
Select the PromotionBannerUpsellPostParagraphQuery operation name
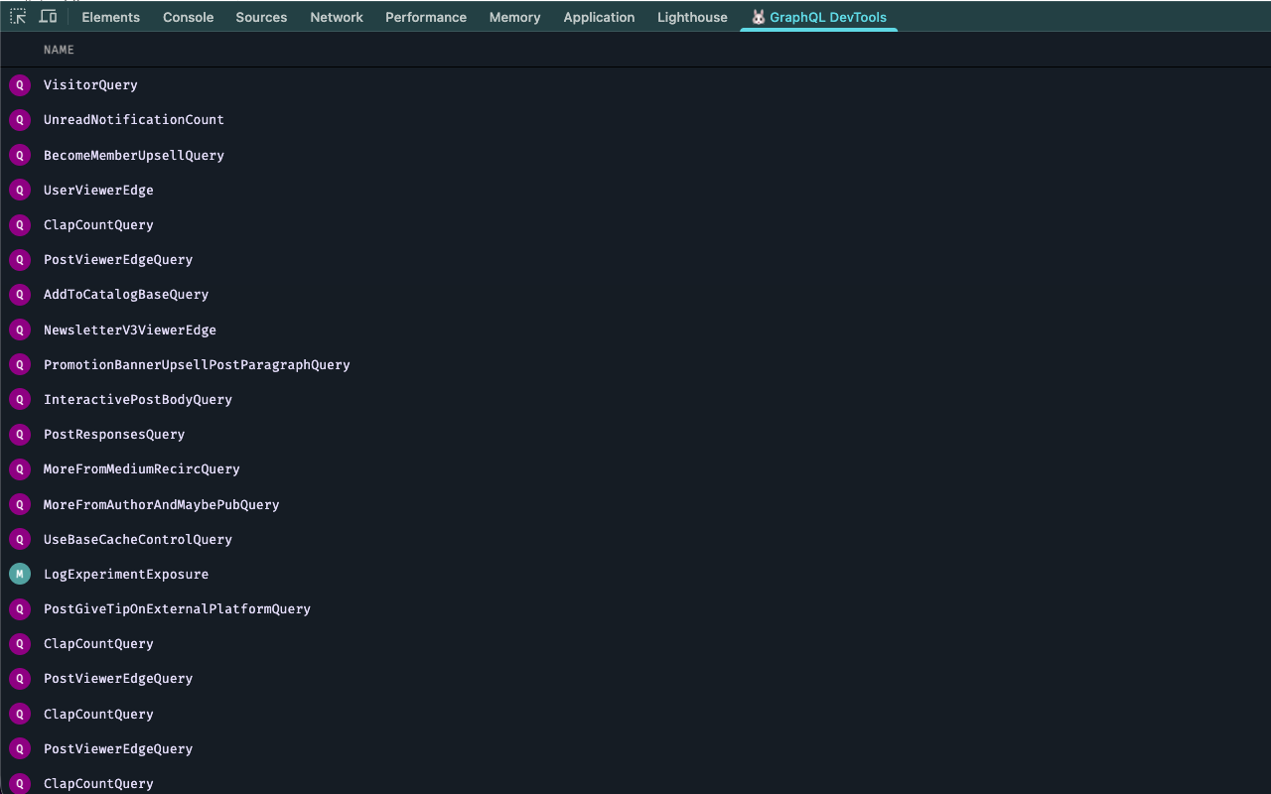pos(197,364)
